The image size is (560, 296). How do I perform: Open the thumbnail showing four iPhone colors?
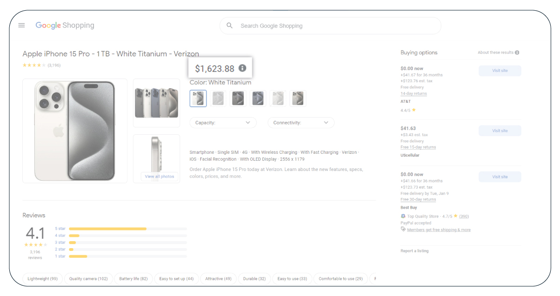[x=156, y=103]
